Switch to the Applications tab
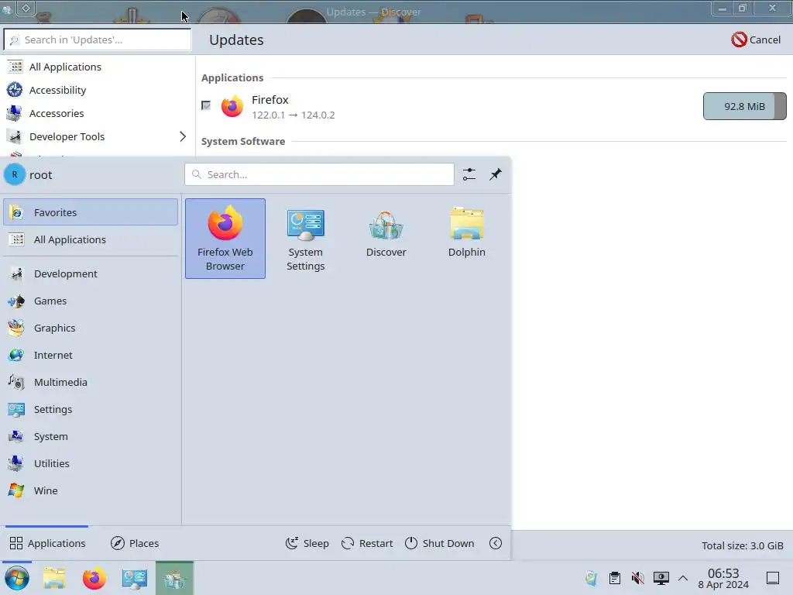The width and height of the screenshot is (793, 595). click(x=47, y=543)
